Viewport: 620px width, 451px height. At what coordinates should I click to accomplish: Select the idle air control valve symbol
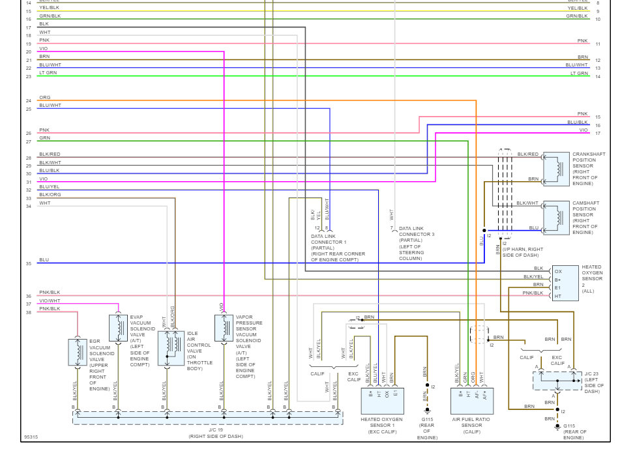point(171,348)
